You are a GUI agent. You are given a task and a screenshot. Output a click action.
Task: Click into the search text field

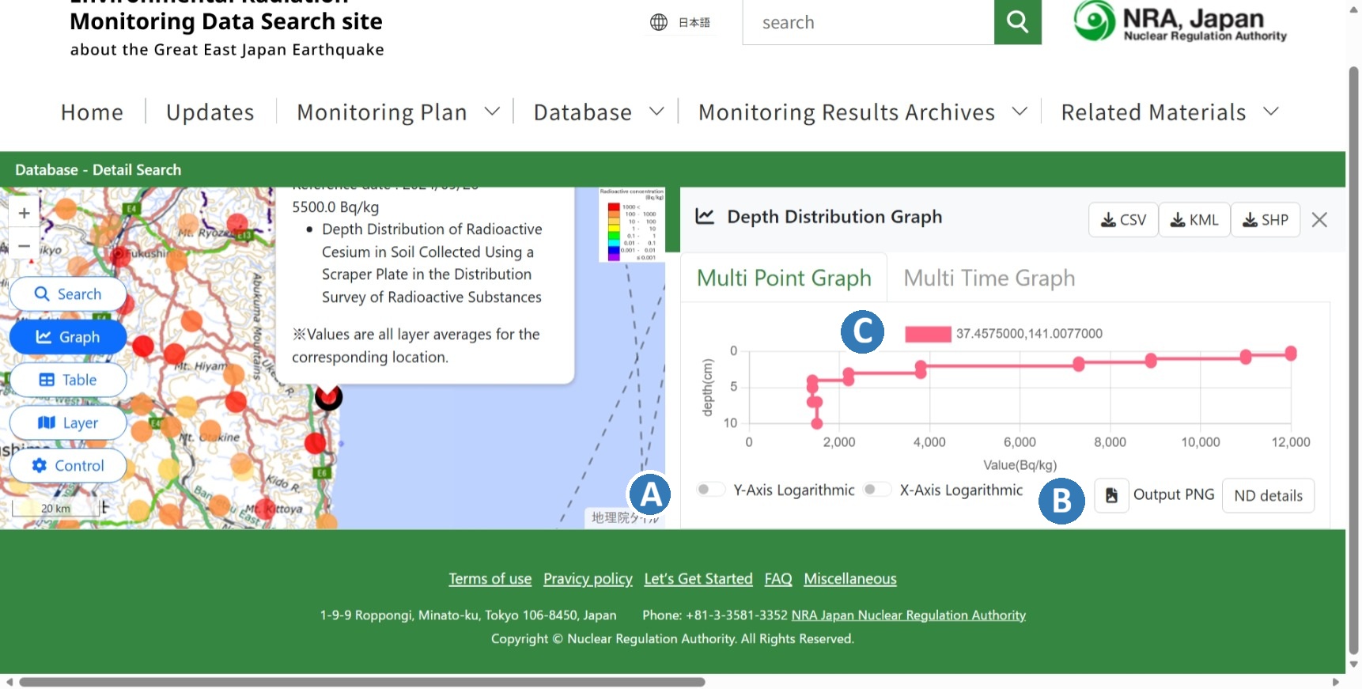point(868,22)
